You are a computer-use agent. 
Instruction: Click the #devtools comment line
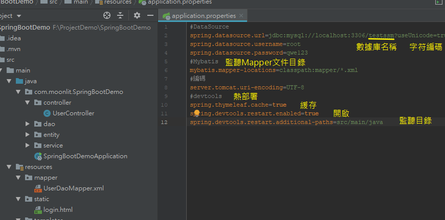pyautogui.click(x=206, y=96)
